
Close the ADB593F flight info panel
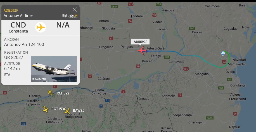pos(75,10)
